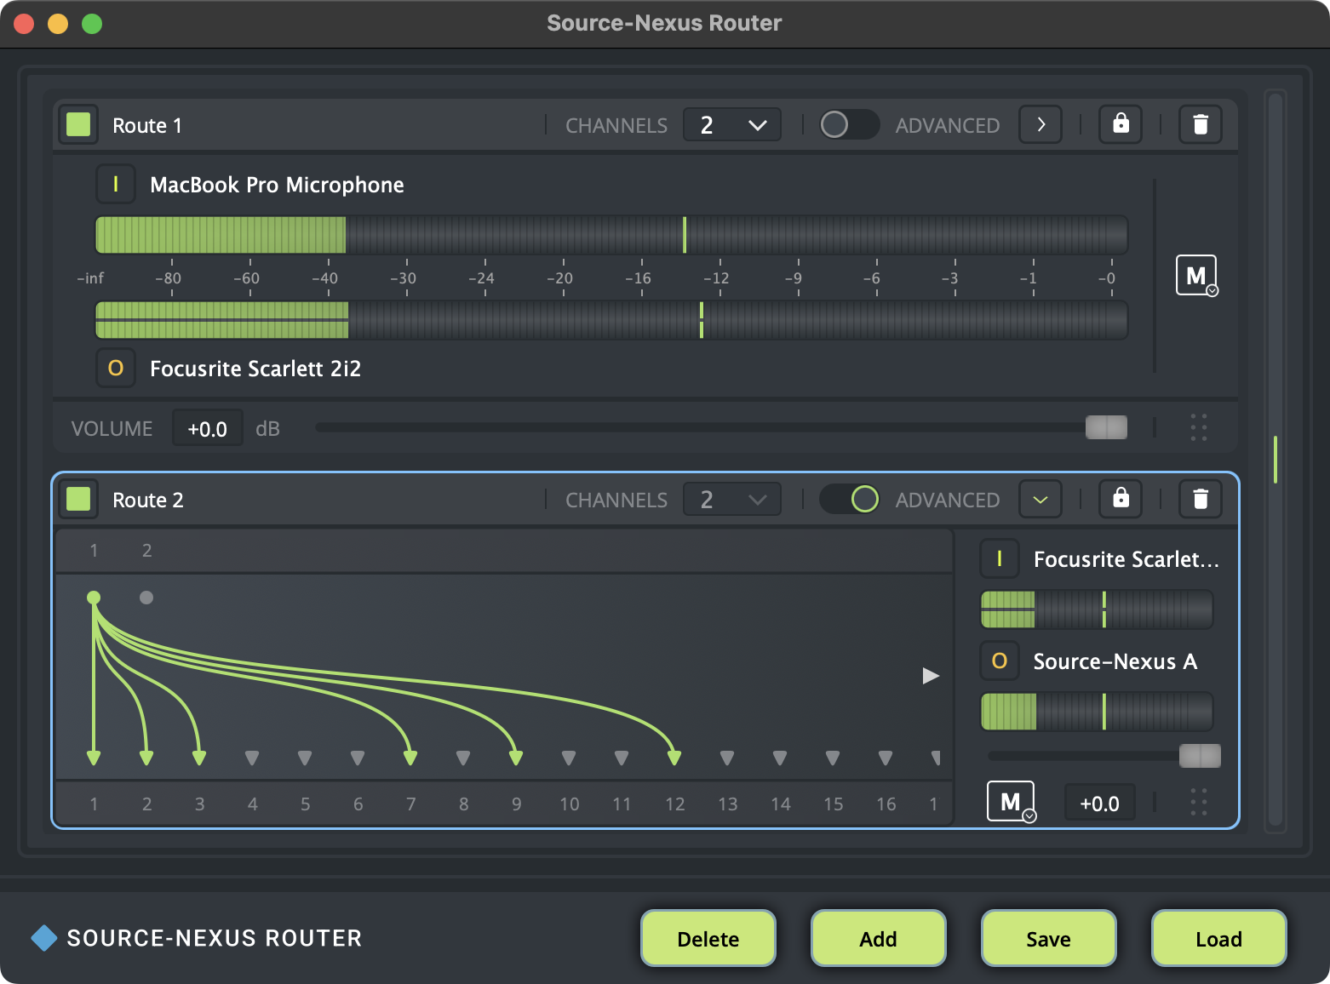Toggle Route 1 enable green square
This screenshot has height=984, width=1330.
tap(78, 124)
